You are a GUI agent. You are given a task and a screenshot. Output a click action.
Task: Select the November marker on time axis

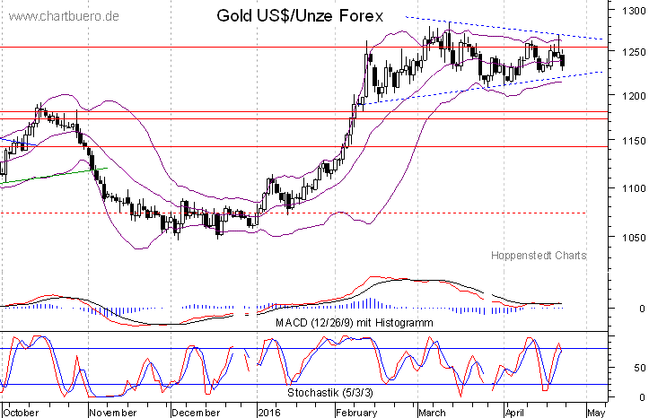pos(112,412)
